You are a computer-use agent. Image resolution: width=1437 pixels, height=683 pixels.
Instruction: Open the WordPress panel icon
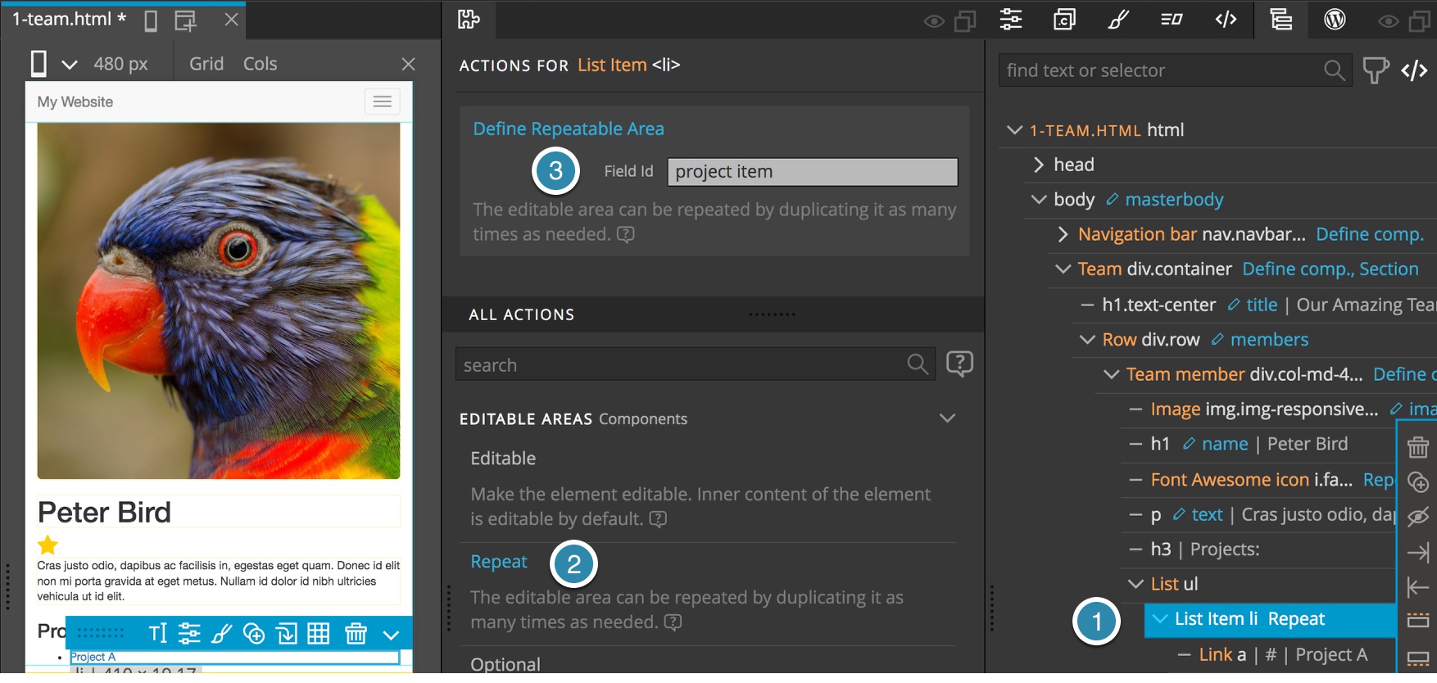point(1335,20)
